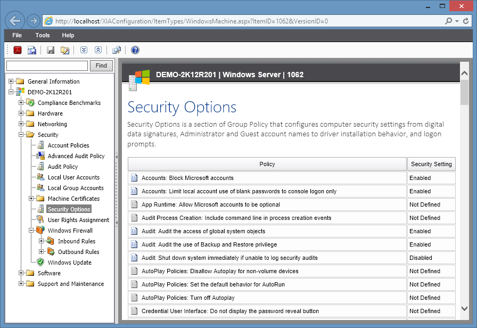
Task: Expand the Hardware folder node
Action: point(21,113)
